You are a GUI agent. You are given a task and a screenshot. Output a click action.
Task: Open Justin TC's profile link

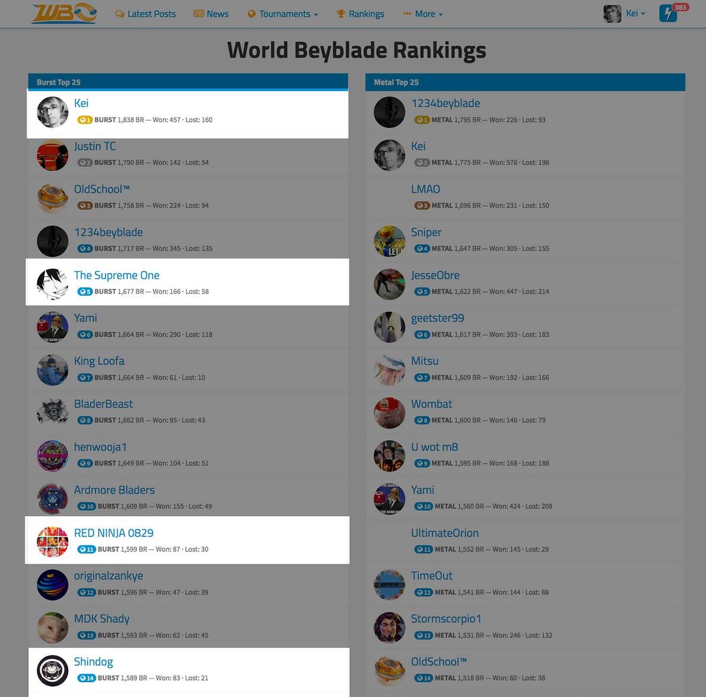(95, 146)
